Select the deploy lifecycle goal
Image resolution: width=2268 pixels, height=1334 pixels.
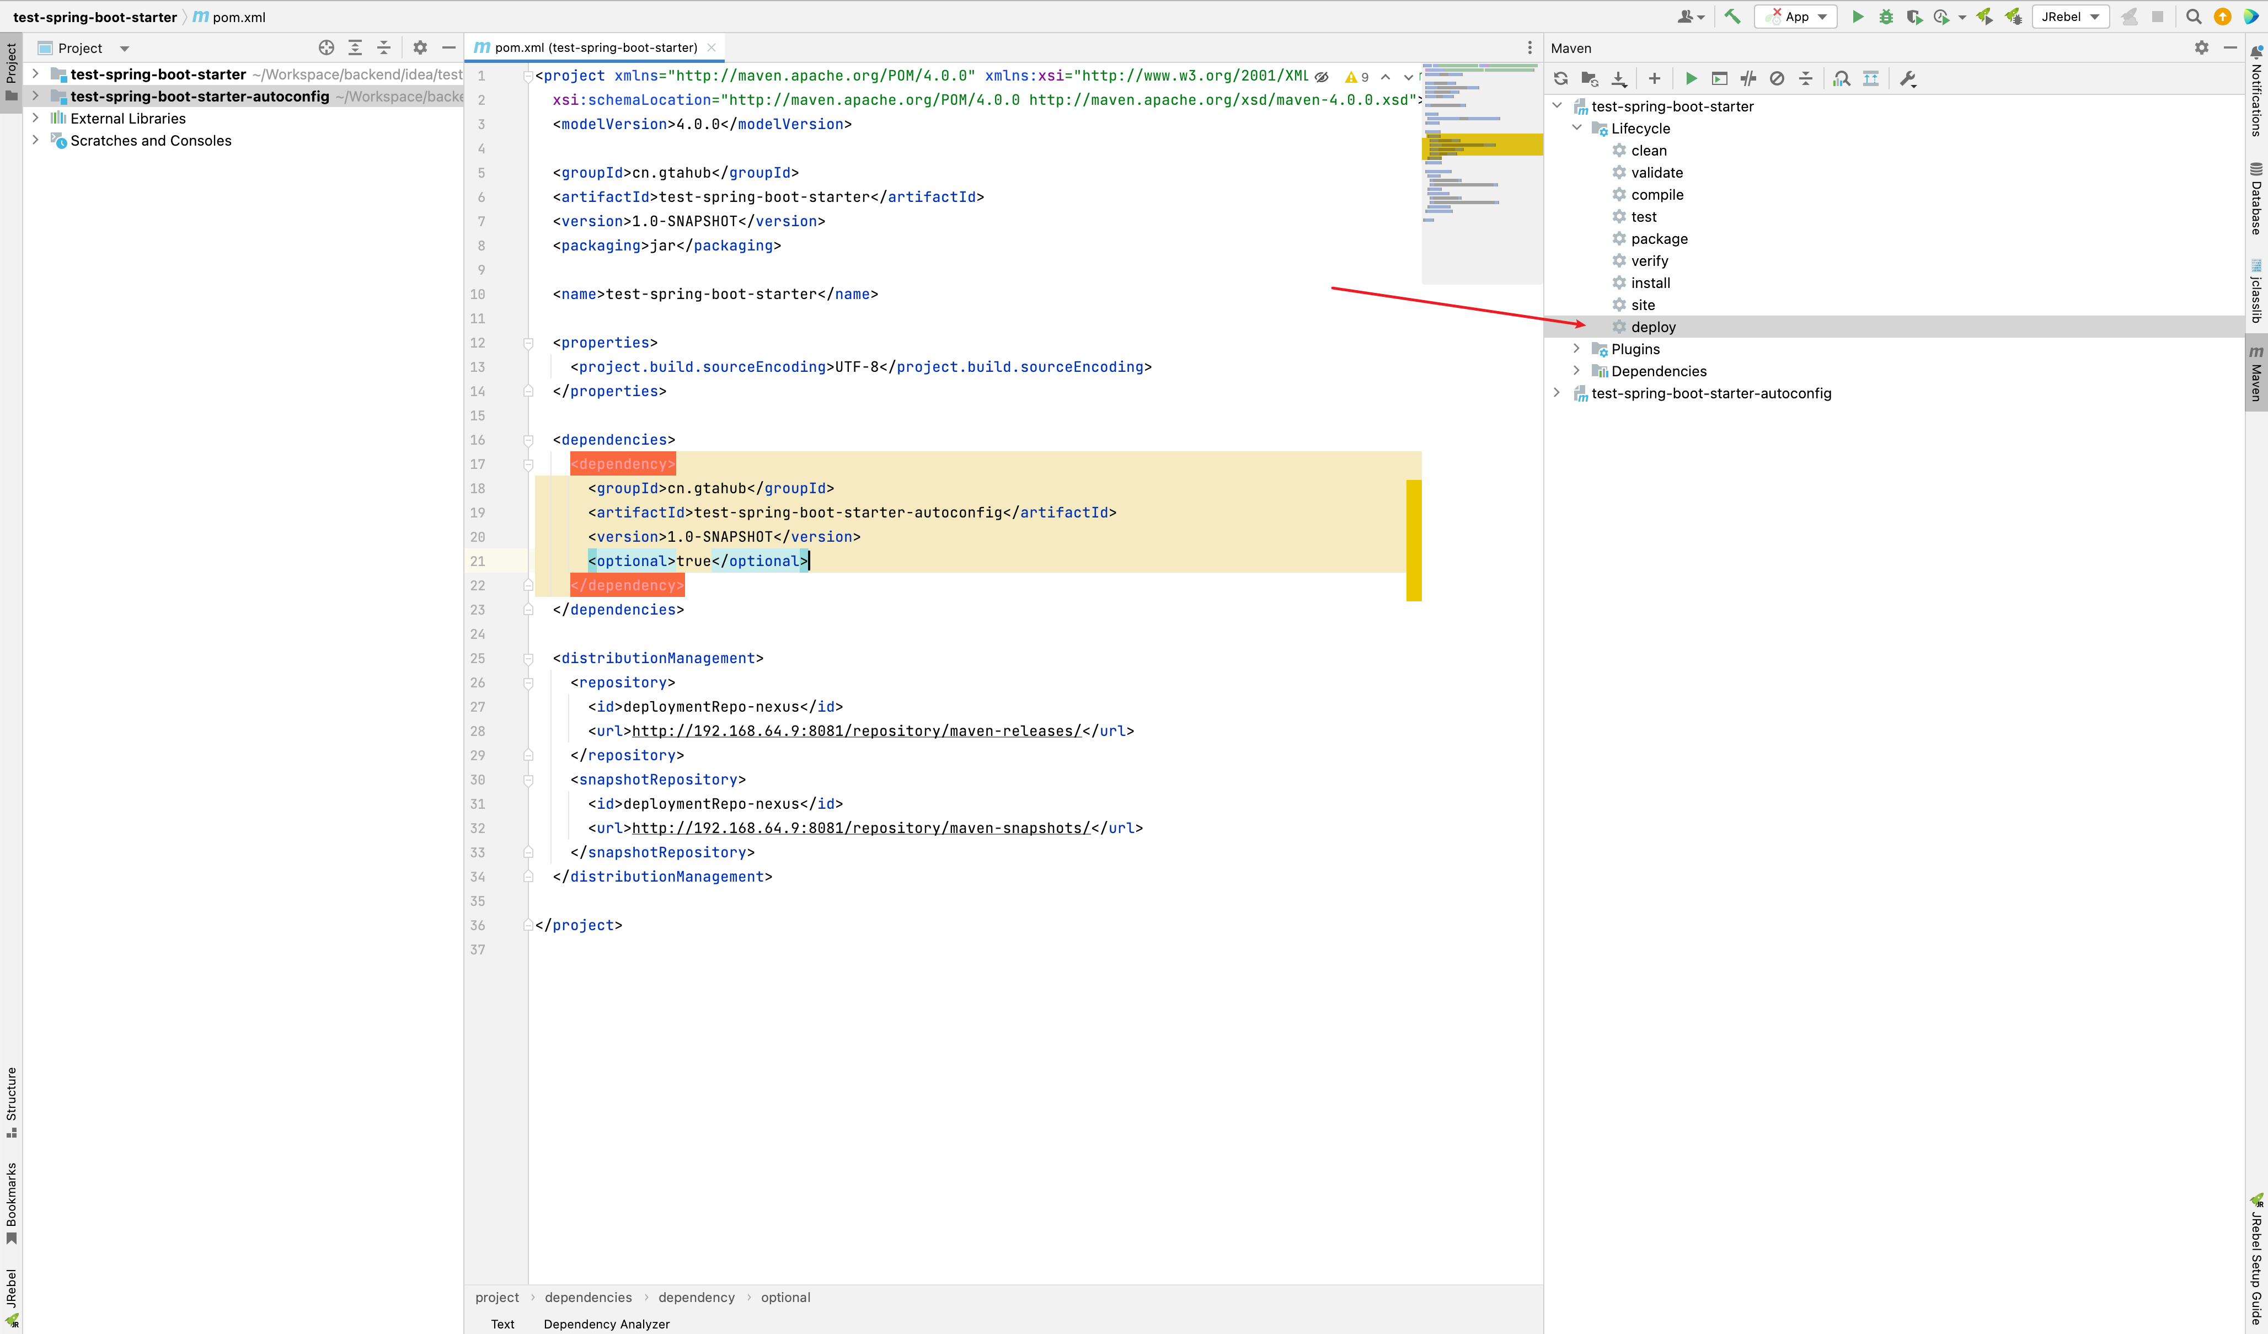(x=1654, y=327)
